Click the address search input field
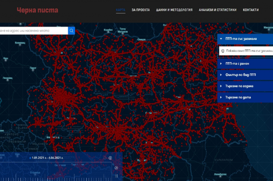The width and height of the screenshot is (273, 181). [x=34, y=30]
